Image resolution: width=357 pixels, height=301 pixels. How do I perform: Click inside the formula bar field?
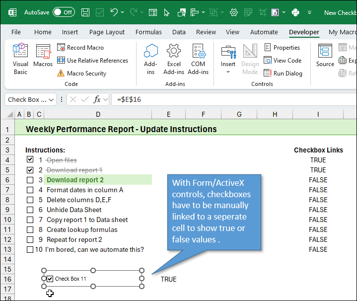[223, 100]
